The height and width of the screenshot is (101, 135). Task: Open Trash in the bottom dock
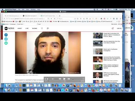[130, 90]
